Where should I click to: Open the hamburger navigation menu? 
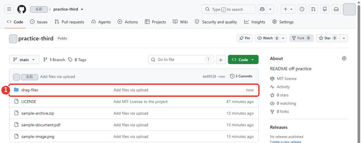click(x=9, y=9)
